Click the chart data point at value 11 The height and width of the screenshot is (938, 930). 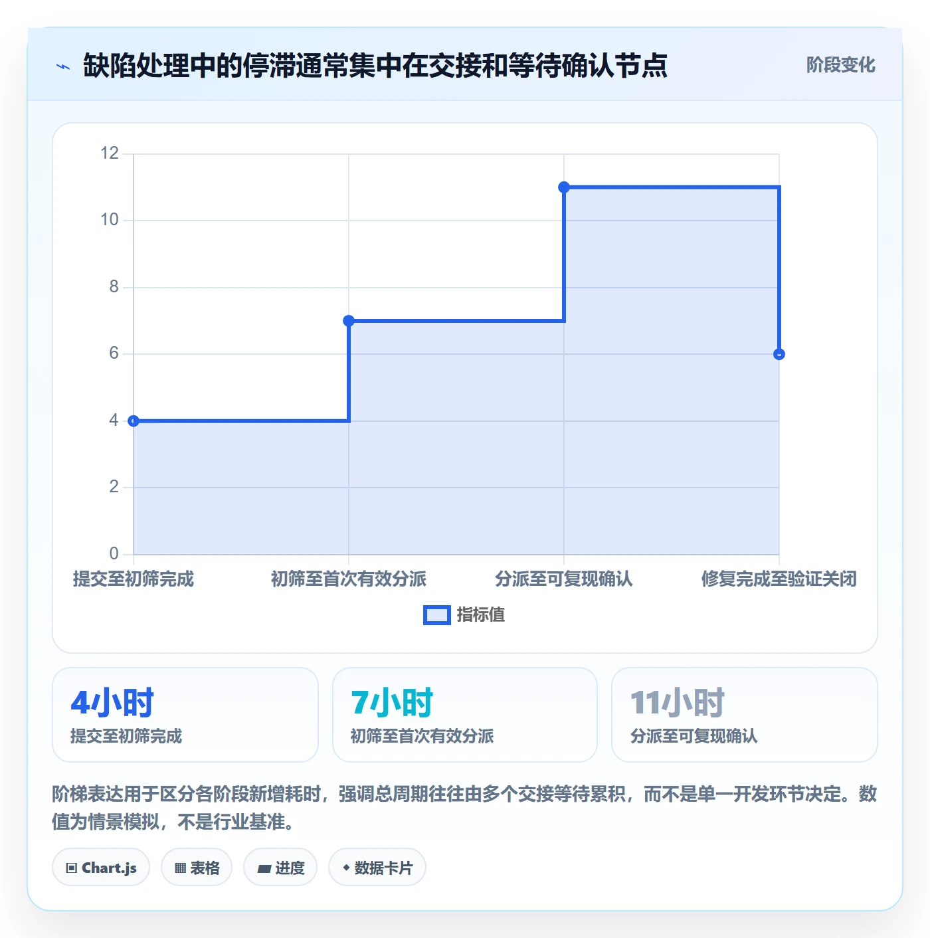564,187
